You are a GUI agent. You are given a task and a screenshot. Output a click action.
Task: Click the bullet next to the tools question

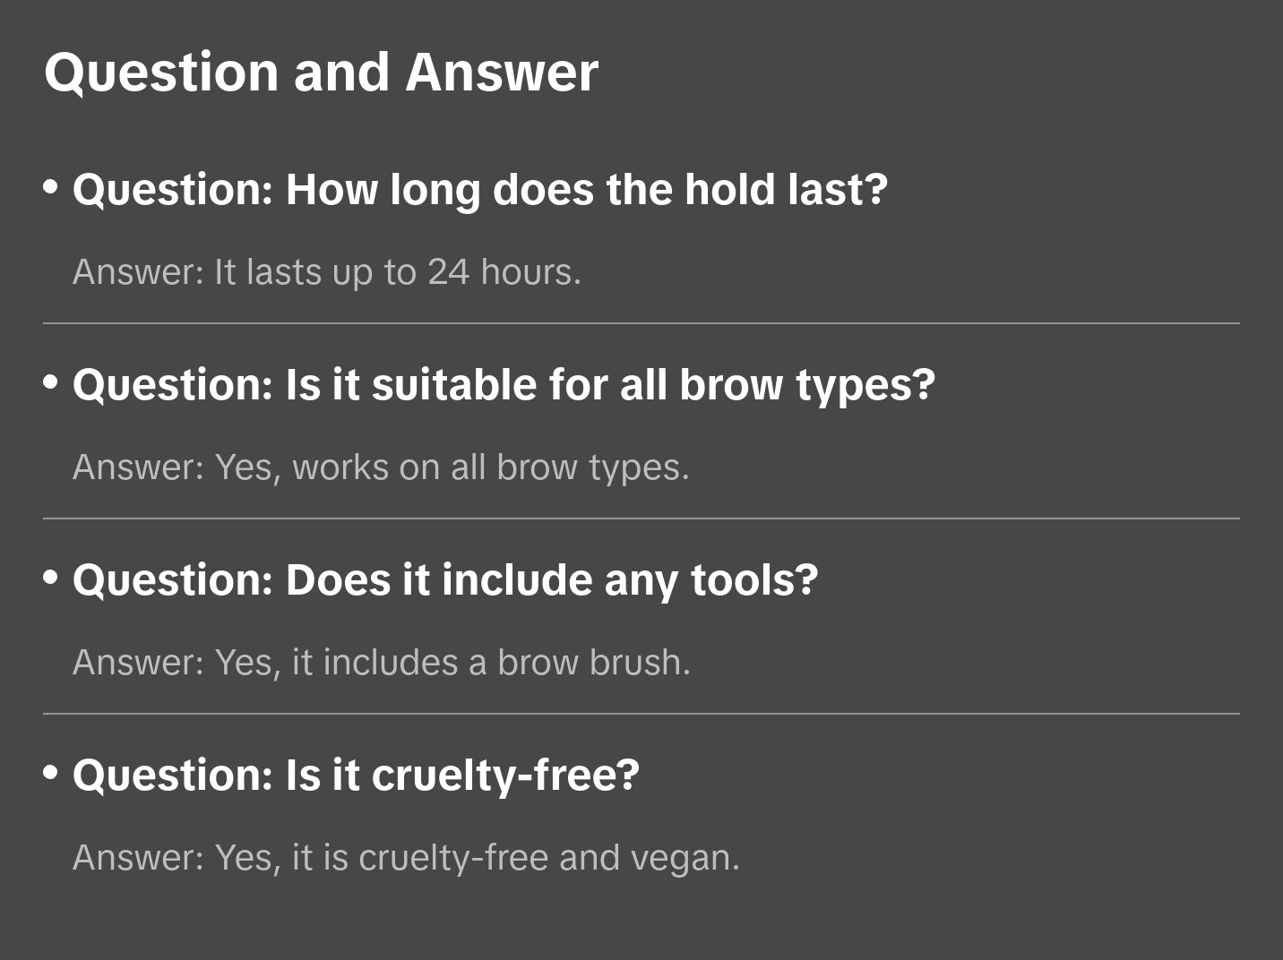(51, 578)
